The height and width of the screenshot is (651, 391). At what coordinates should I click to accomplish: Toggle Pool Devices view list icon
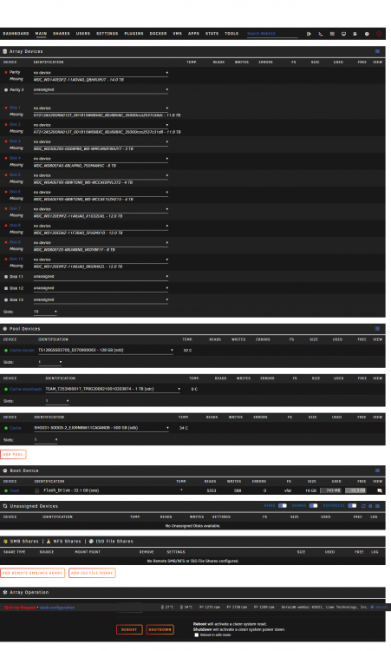377,329
